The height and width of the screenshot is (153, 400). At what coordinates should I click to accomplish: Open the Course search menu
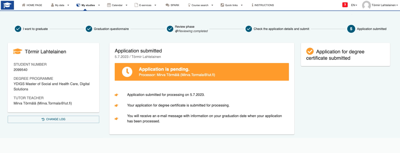point(200,5)
